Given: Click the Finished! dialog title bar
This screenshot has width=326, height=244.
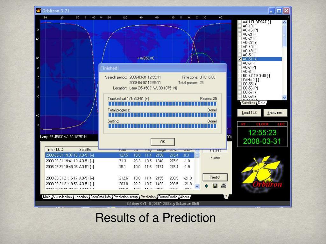Looking at the screenshot, I should click(162, 68).
